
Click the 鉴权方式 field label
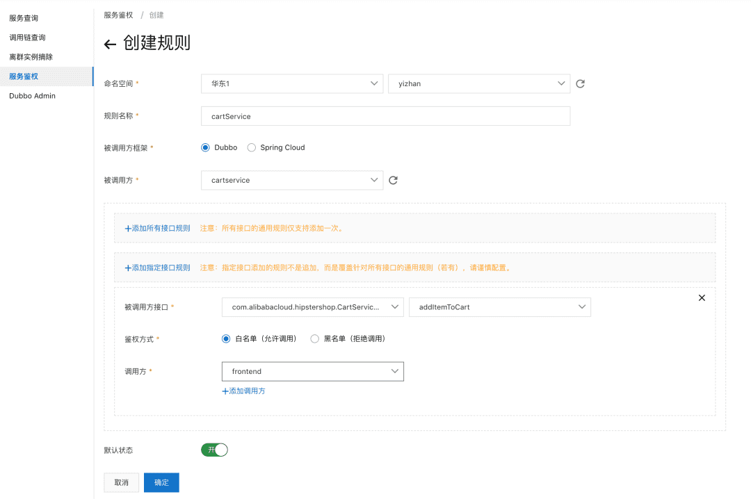click(139, 340)
